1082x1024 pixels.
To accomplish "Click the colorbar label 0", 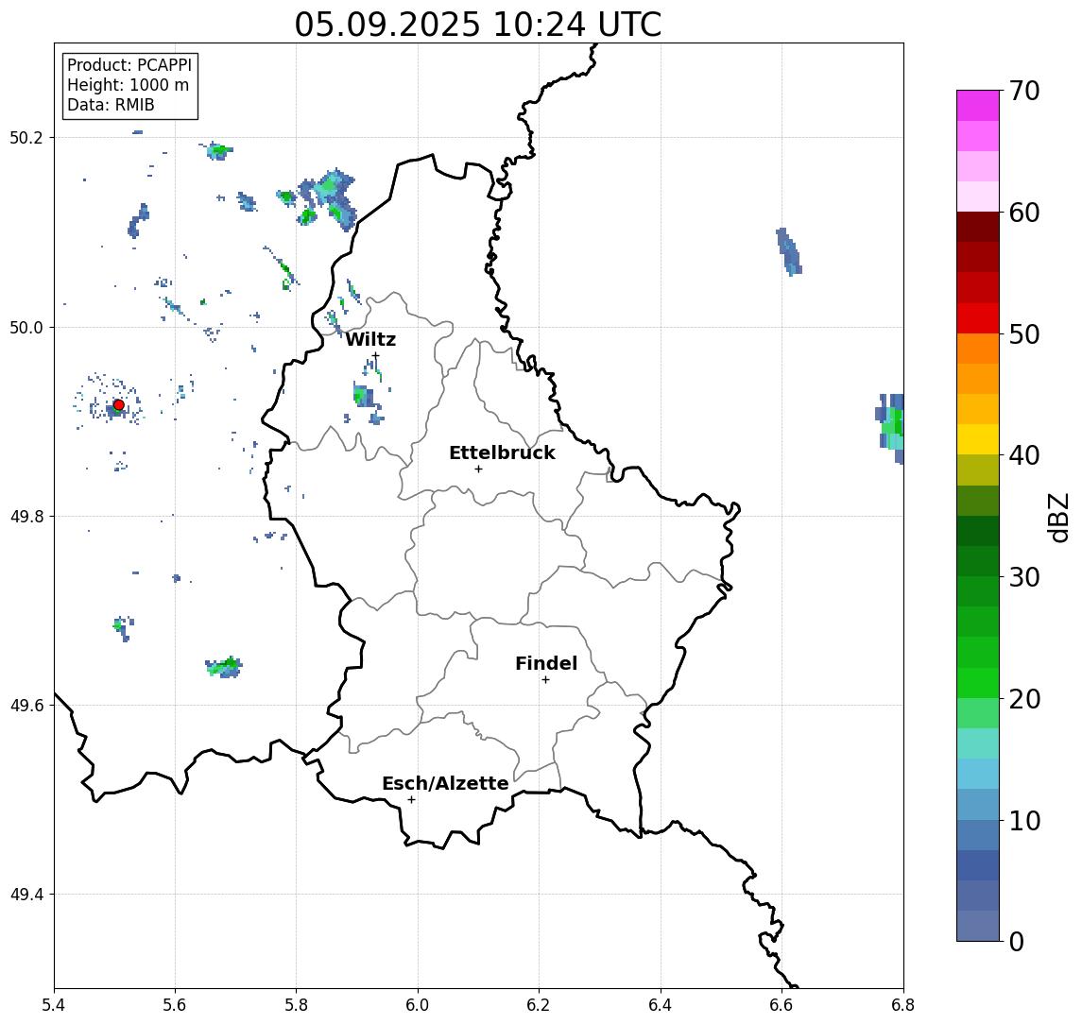I will point(1017,941).
